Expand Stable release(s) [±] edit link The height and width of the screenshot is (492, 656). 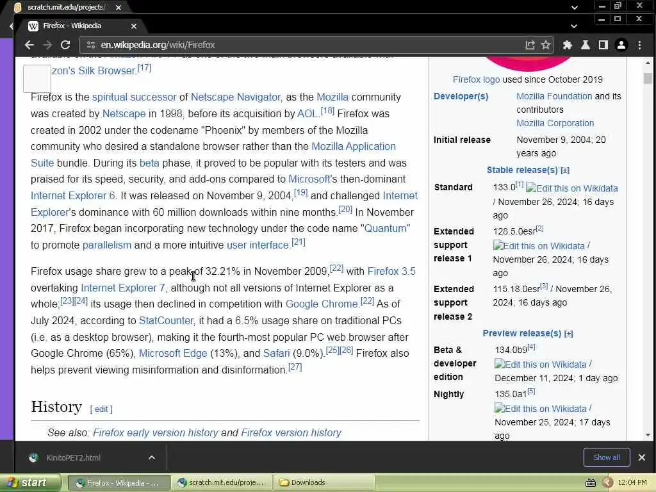[565, 170]
